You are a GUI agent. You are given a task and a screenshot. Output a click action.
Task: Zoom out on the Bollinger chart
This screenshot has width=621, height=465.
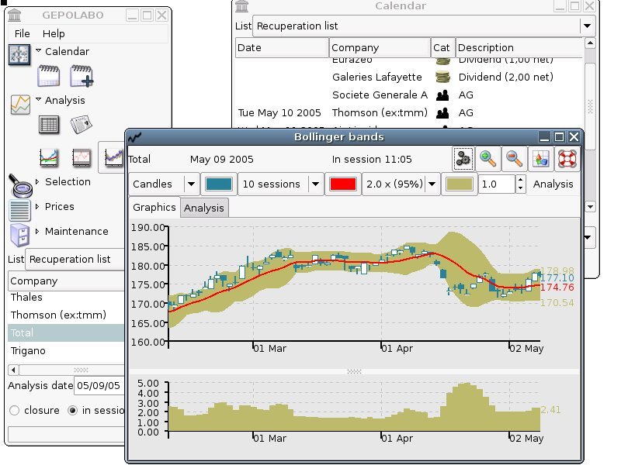pos(514,159)
